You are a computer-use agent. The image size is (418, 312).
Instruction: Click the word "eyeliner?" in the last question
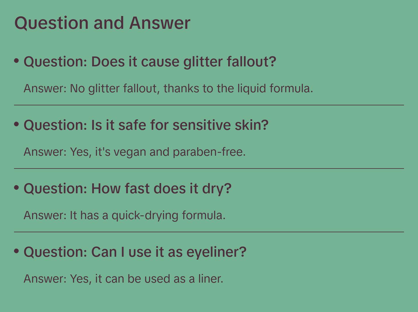(216, 252)
